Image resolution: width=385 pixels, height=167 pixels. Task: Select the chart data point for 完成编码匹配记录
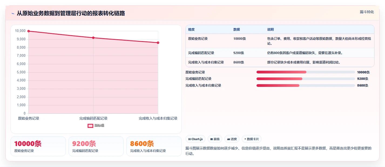93,38
